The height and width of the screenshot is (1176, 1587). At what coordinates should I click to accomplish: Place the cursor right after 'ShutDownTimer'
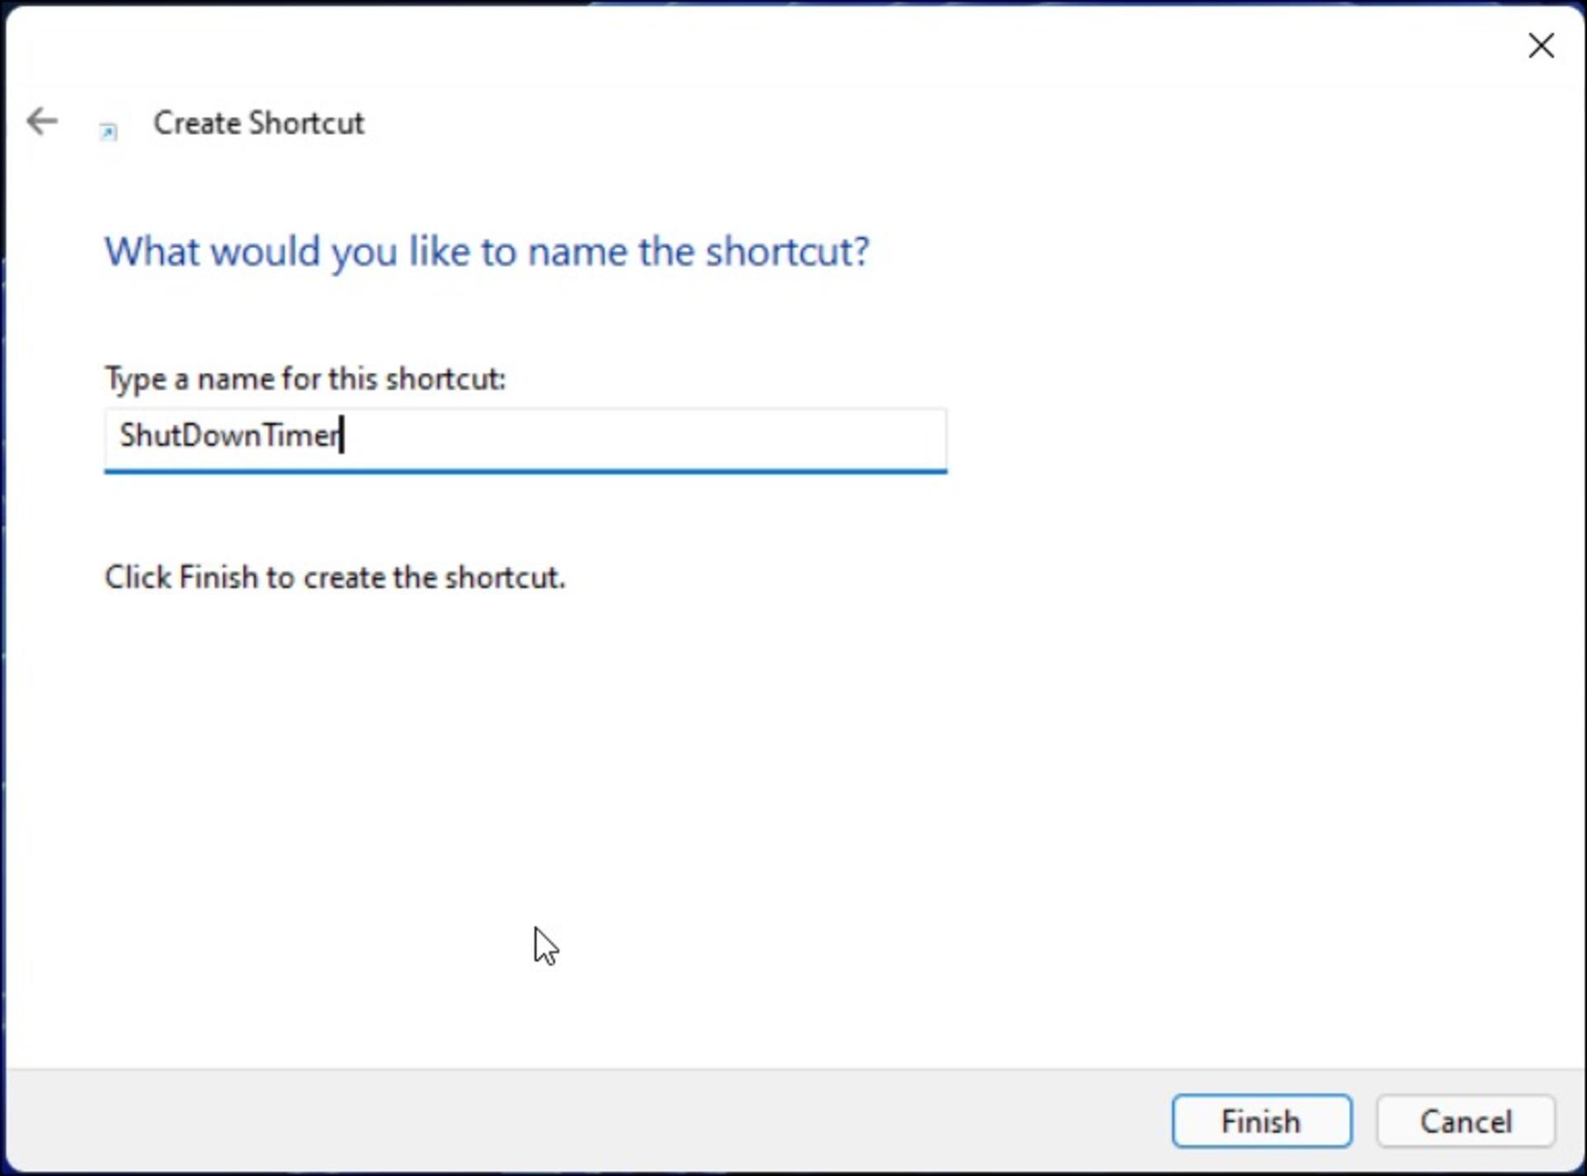click(342, 436)
